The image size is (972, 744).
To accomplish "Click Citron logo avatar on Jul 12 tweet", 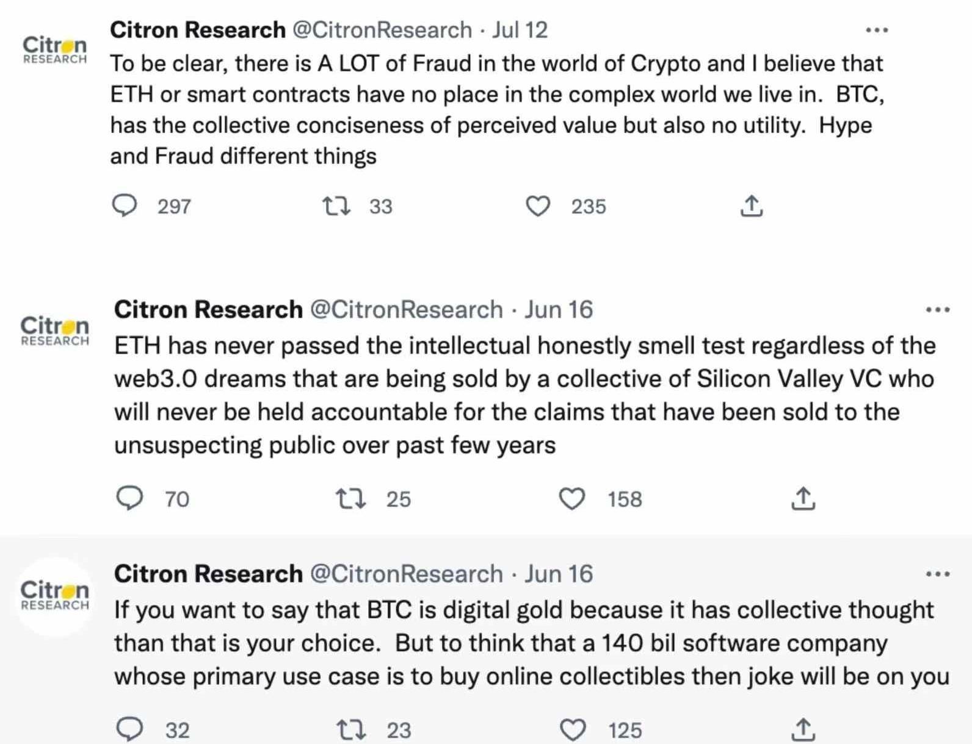I will click(55, 50).
